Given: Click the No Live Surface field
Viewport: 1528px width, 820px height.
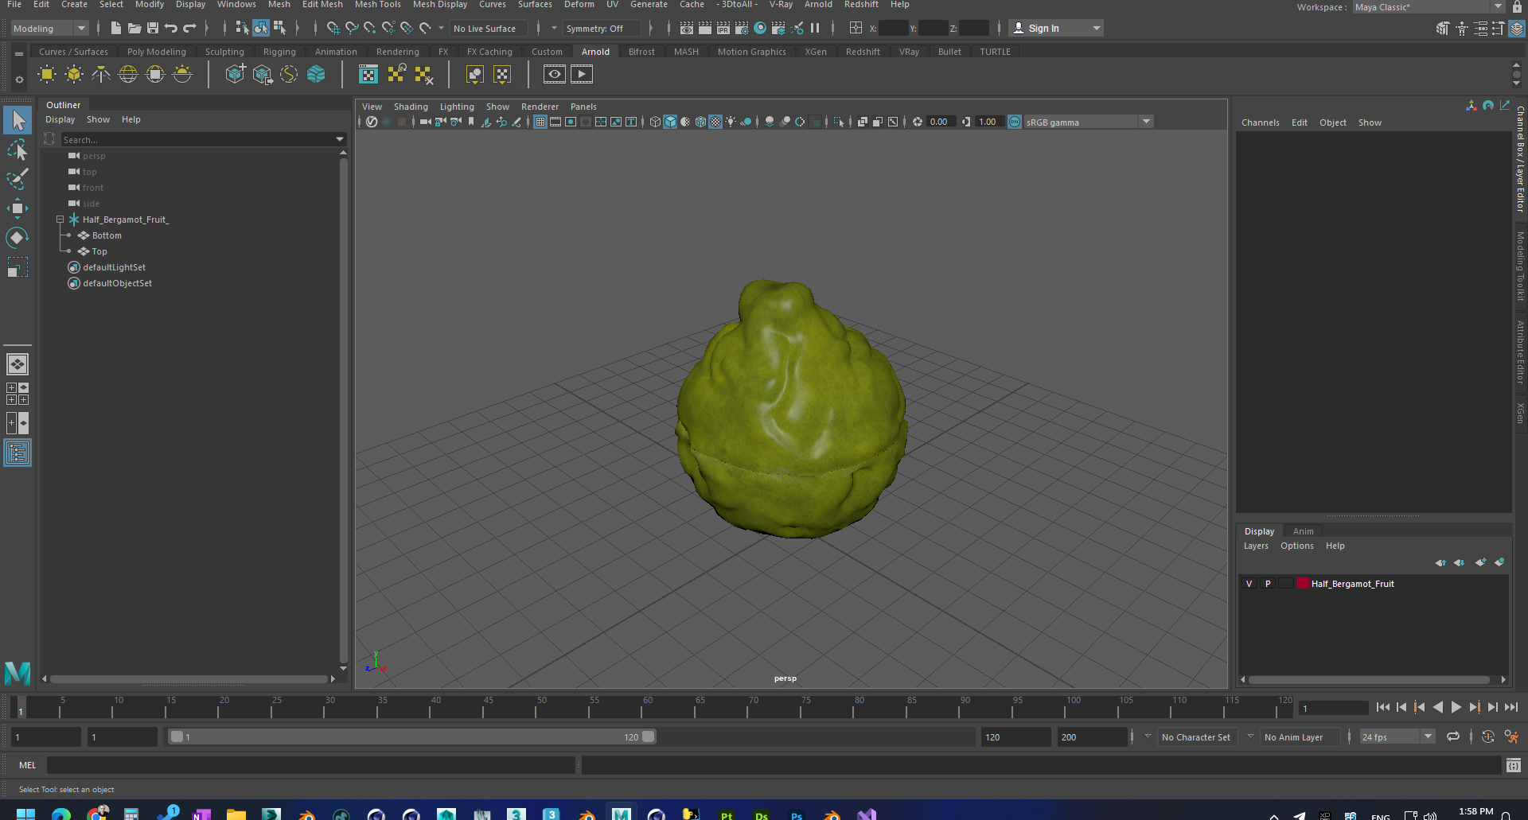Looking at the screenshot, I should point(489,29).
